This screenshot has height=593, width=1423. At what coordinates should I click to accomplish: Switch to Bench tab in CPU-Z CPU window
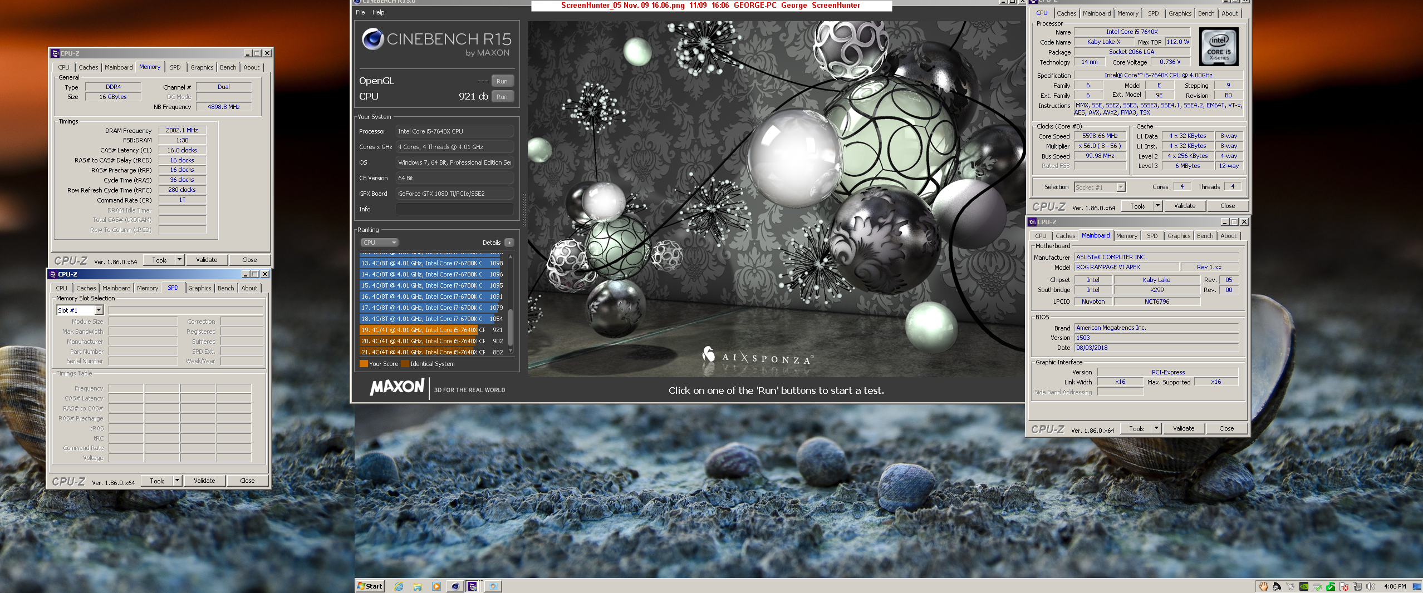click(x=1206, y=13)
